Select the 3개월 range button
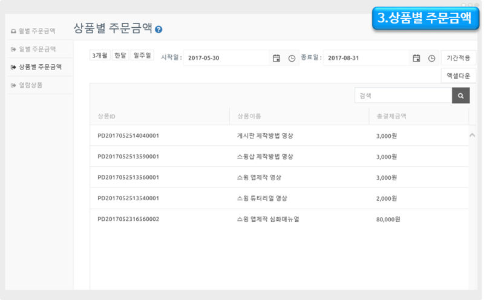Viewport: 484px width, 300px height. pyautogui.click(x=99, y=55)
